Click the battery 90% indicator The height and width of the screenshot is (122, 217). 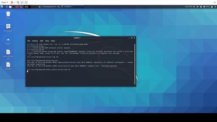[x=206, y=7]
